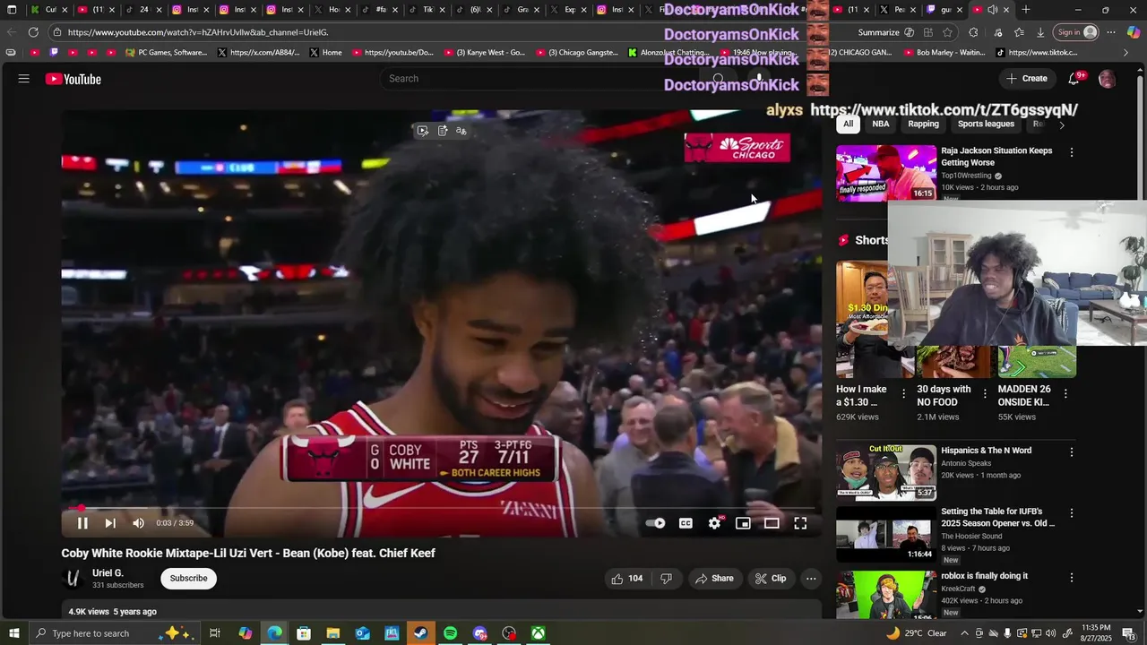
Task: Open the YouTube guide hamburger menu
Action: click(x=24, y=79)
